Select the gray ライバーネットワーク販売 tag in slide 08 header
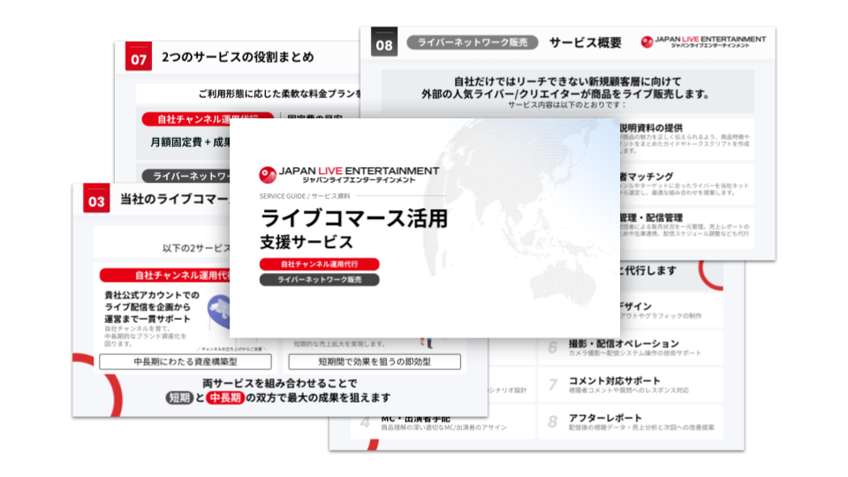The height and width of the screenshot is (477, 848). pyautogui.click(x=466, y=42)
